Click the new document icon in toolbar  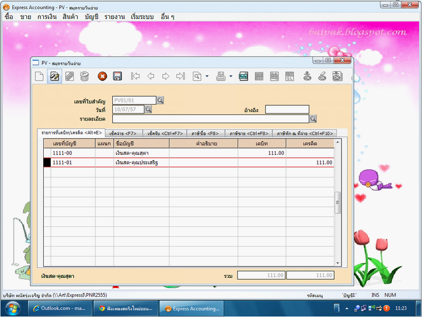39,77
